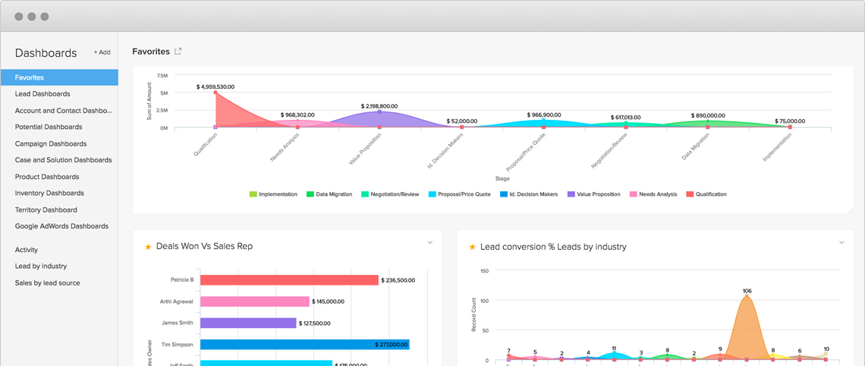Expand options chevron for Deals Won card
Image resolution: width=865 pixels, height=366 pixels.
point(430,242)
